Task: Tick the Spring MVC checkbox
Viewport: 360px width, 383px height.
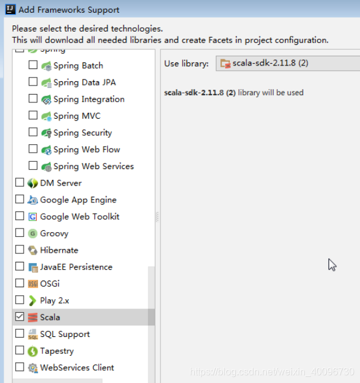Action: point(33,115)
